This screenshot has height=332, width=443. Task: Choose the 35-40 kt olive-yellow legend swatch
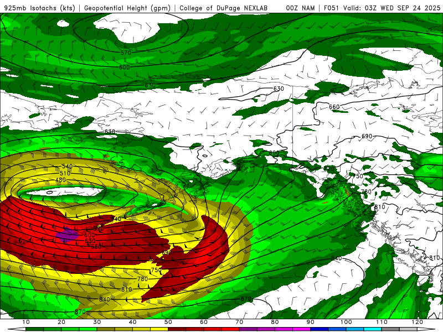pos(123,329)
